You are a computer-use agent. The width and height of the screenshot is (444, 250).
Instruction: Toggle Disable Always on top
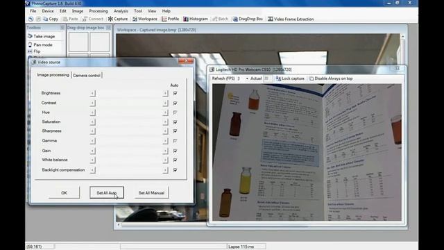click(331, 78)
